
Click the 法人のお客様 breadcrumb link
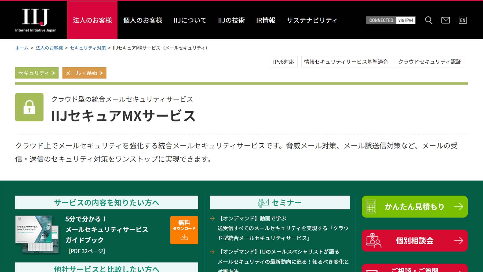[49, 48]
